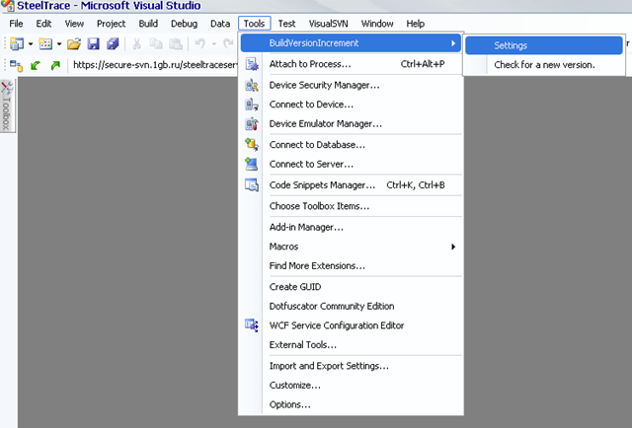Open Code Snippets Manager menu item
Screen dimensions: 632x428
351,184
